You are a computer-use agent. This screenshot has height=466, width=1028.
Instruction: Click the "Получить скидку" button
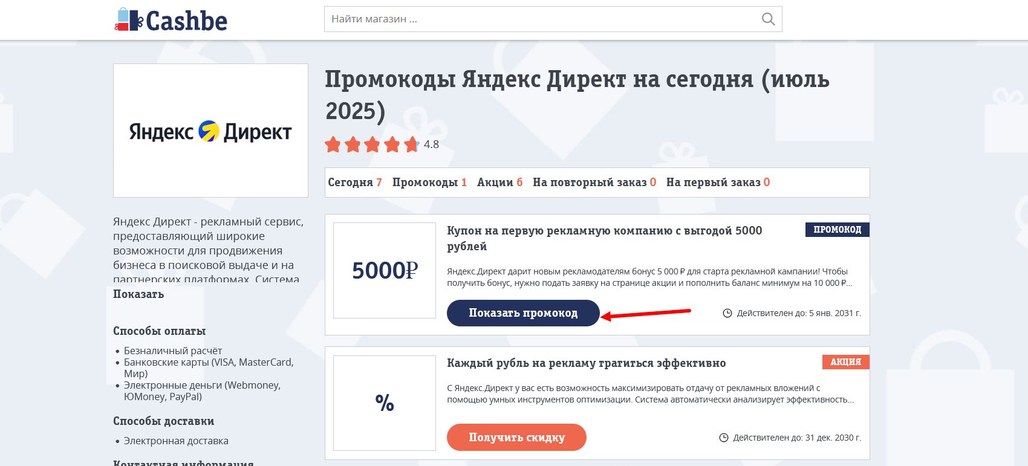[x=516, y=437]
